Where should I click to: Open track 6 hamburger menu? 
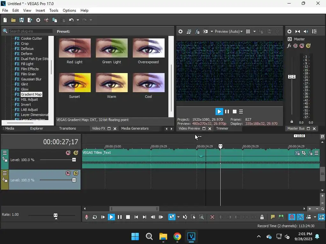[5, 173]
